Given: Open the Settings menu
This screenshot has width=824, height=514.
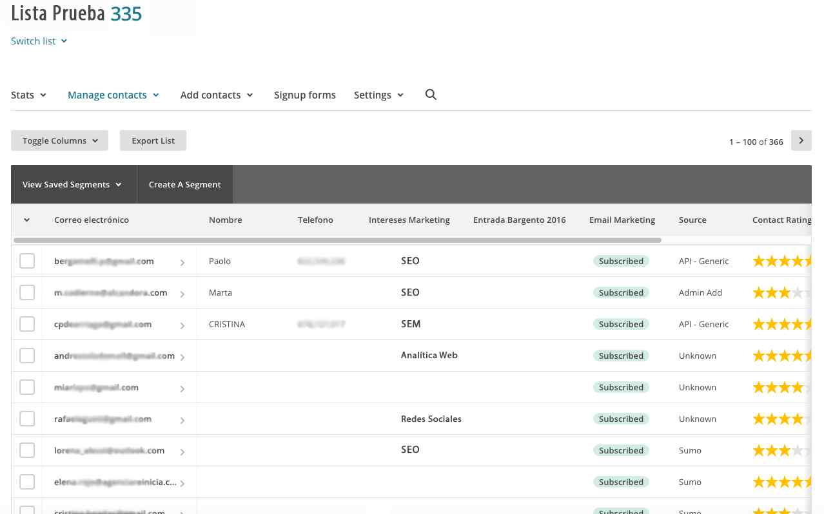Looking at the screenshot, I should click(378, 95).
